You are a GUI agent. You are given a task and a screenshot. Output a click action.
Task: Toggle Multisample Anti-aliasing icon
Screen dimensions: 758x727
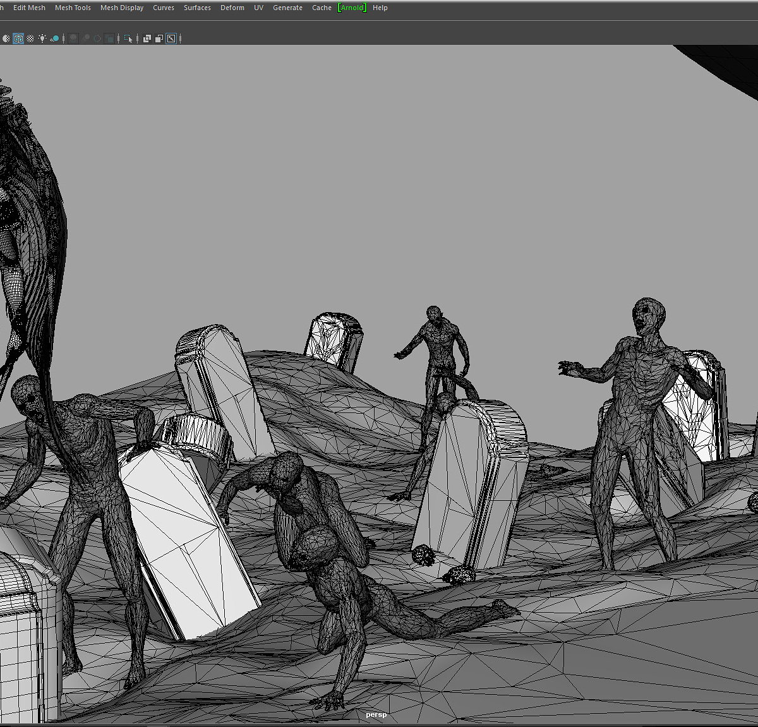97,39
